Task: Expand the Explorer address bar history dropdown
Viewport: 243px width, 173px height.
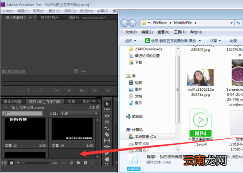Action: tap(231, 23)
